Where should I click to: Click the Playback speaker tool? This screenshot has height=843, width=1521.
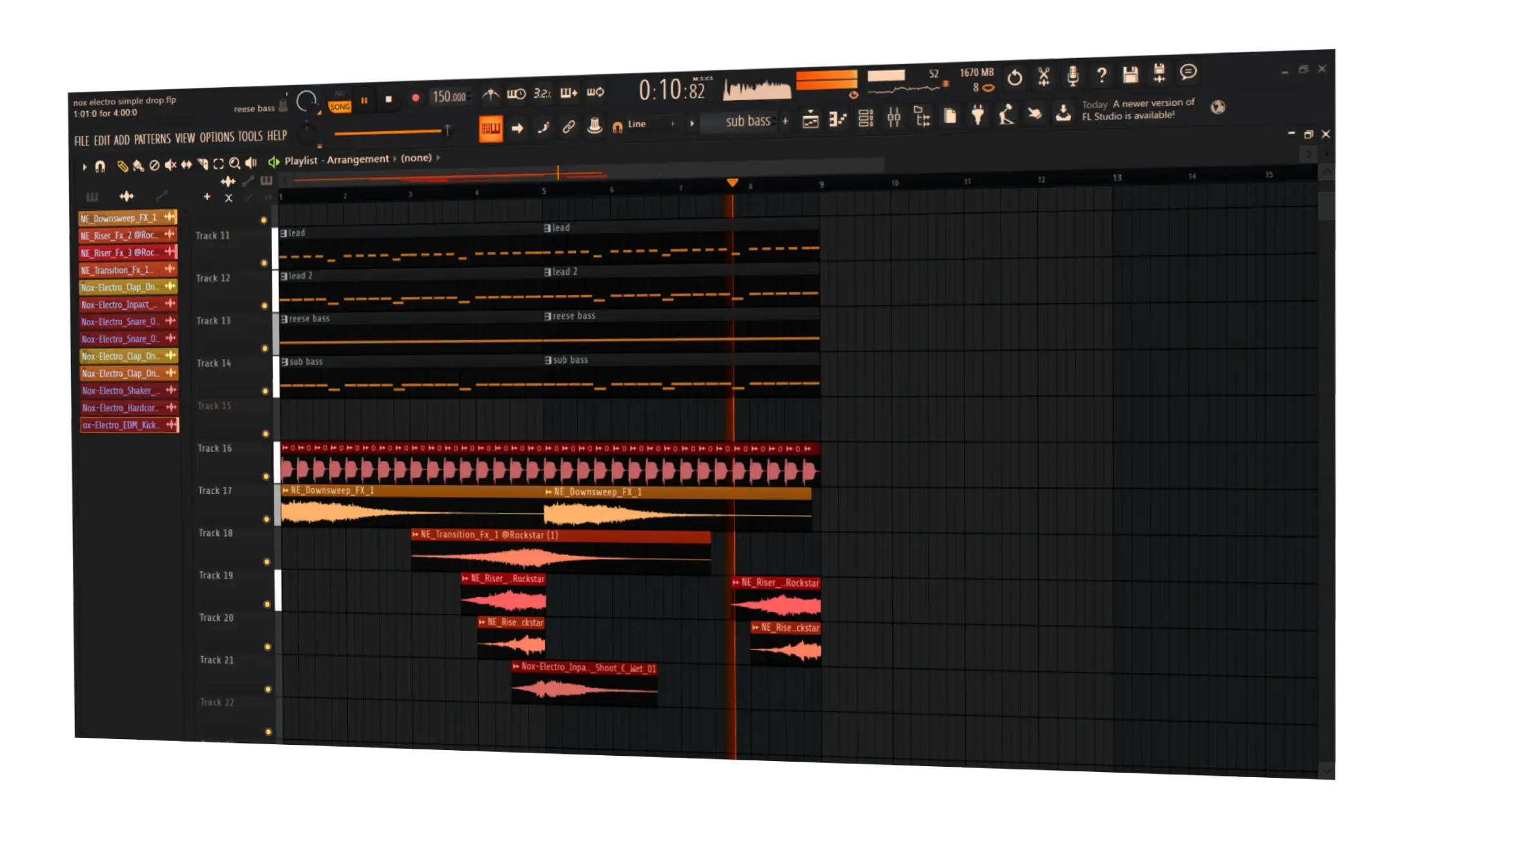coord(251,163)
